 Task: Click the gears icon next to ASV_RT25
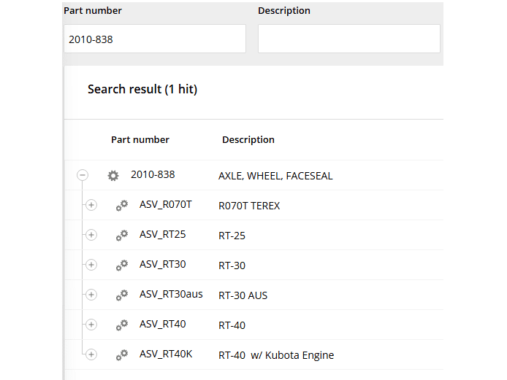pos(122,235)
